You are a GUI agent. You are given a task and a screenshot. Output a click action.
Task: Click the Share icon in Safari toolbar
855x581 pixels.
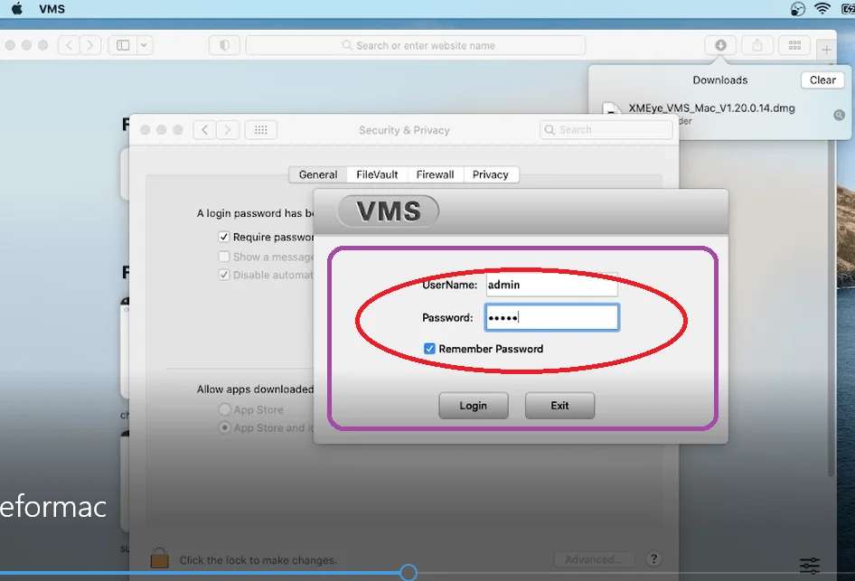757,44
